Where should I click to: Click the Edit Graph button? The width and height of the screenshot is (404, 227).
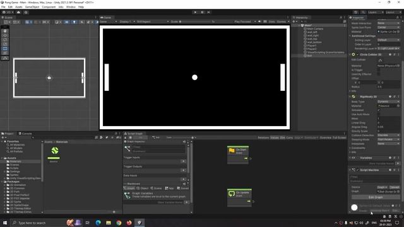click(376, 197)
